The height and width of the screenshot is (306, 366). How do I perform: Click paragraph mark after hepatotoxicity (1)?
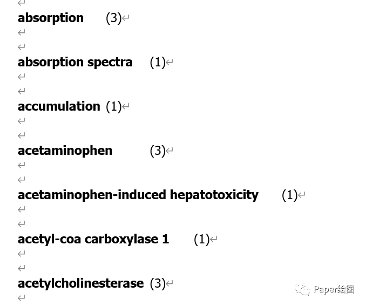302,195
